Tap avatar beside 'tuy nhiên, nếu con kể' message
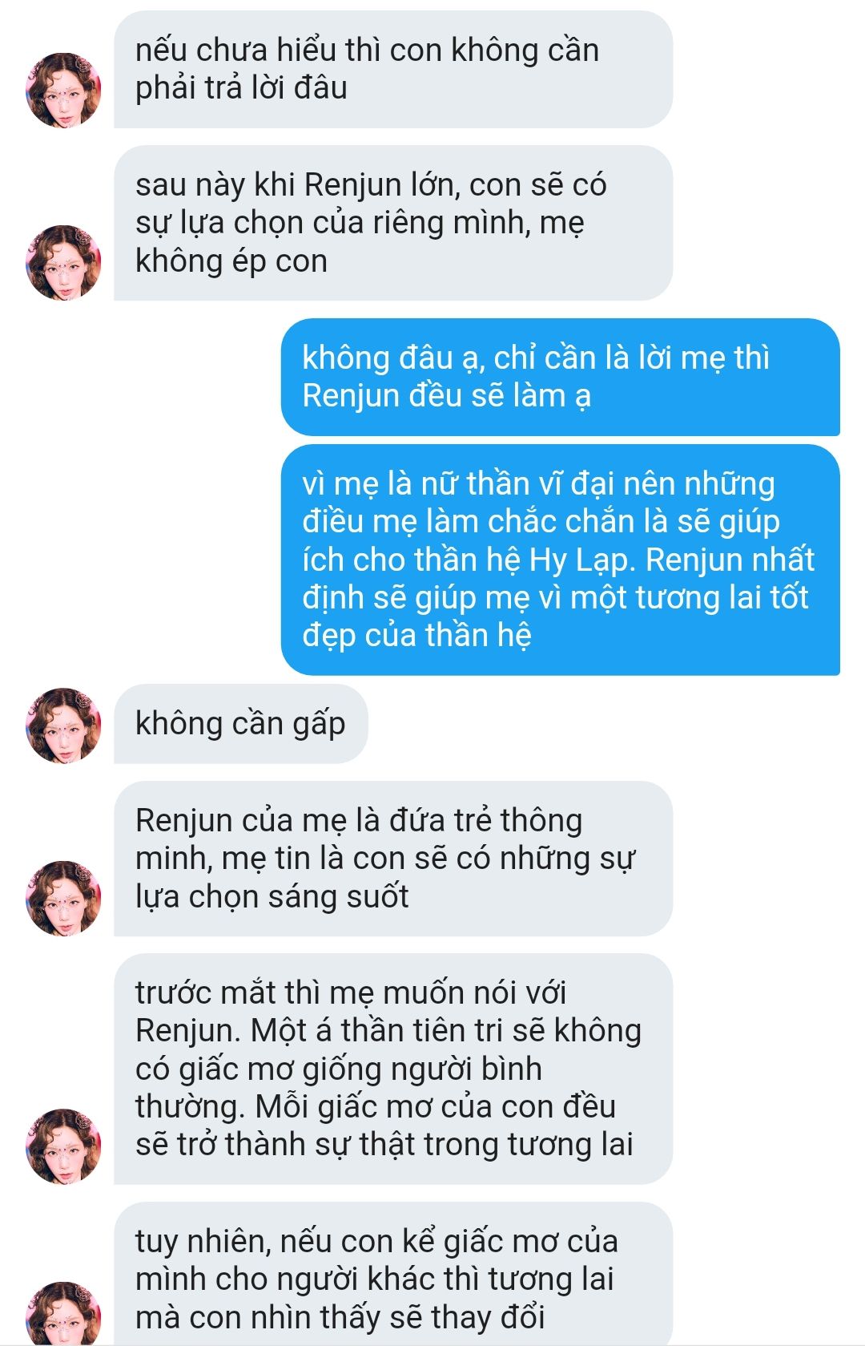The image size is (865, 1346). pyautogui.click(x=64, y=1315)
